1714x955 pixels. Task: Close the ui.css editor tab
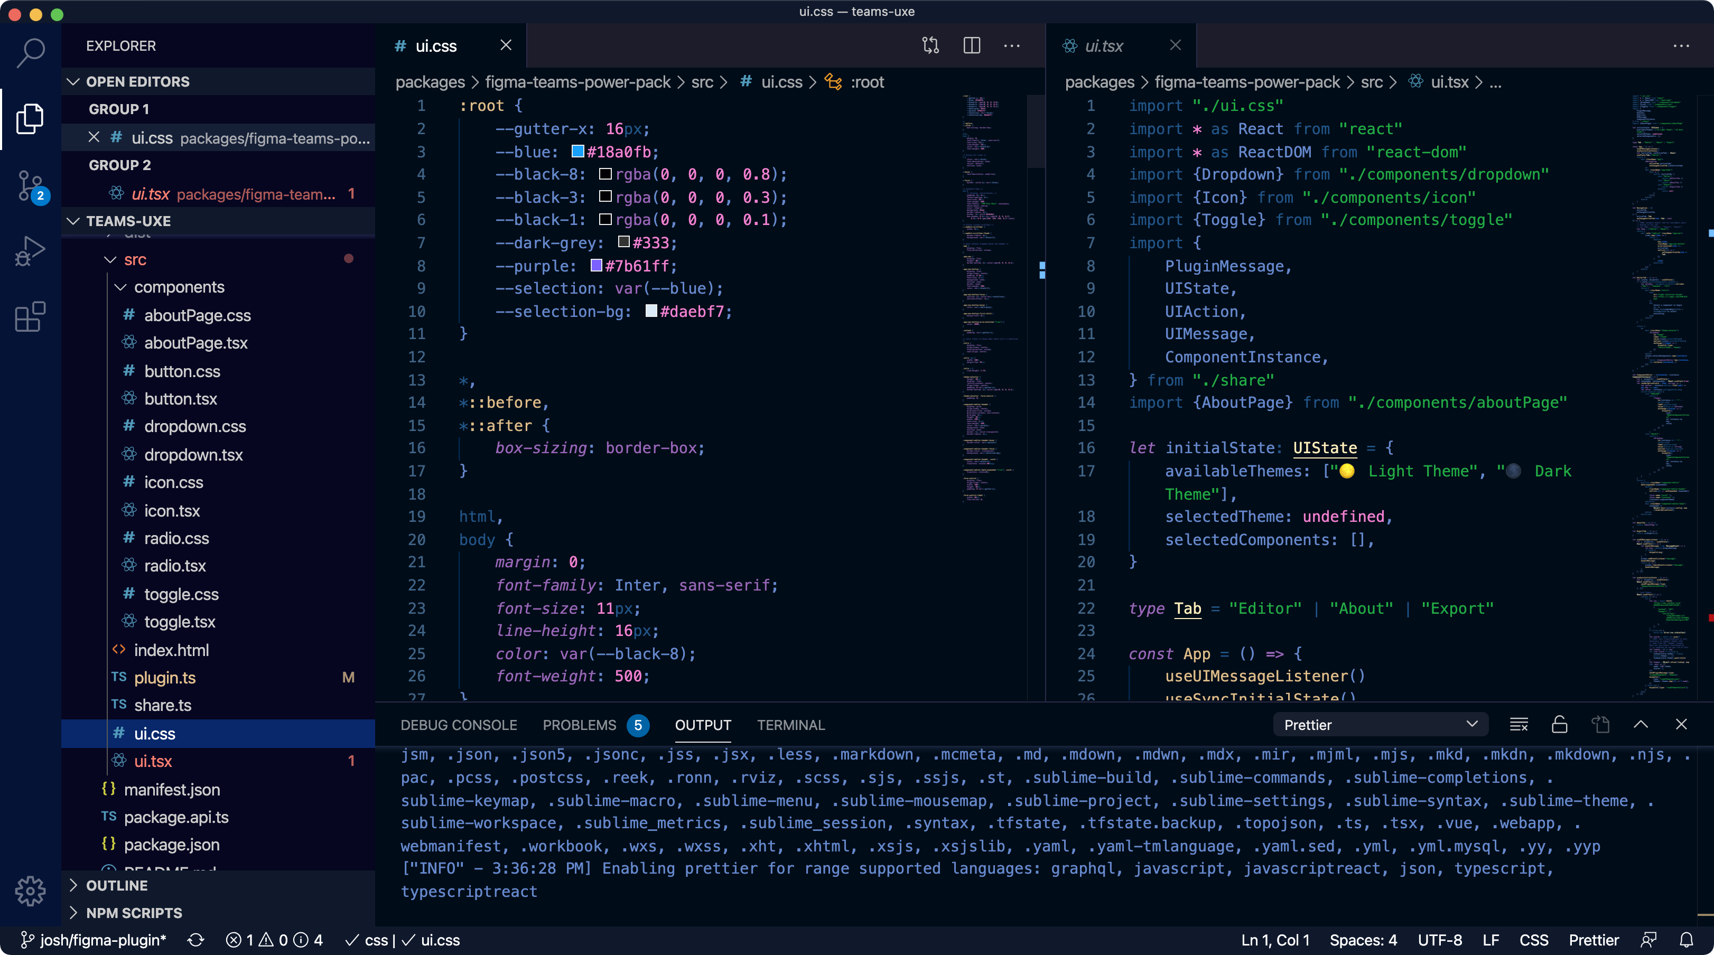pyautogui.click(x=506, y=45)
